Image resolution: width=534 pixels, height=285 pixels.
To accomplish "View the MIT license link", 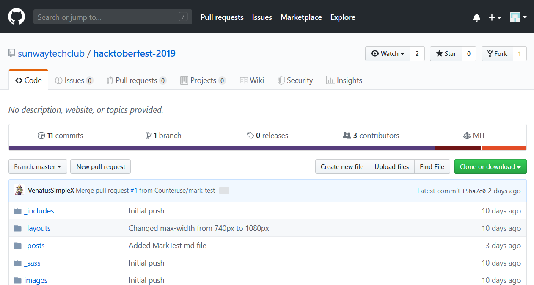I will click(474, 136).
